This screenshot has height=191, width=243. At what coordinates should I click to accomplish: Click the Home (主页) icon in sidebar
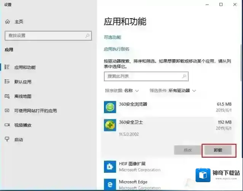tap(7, 22)
